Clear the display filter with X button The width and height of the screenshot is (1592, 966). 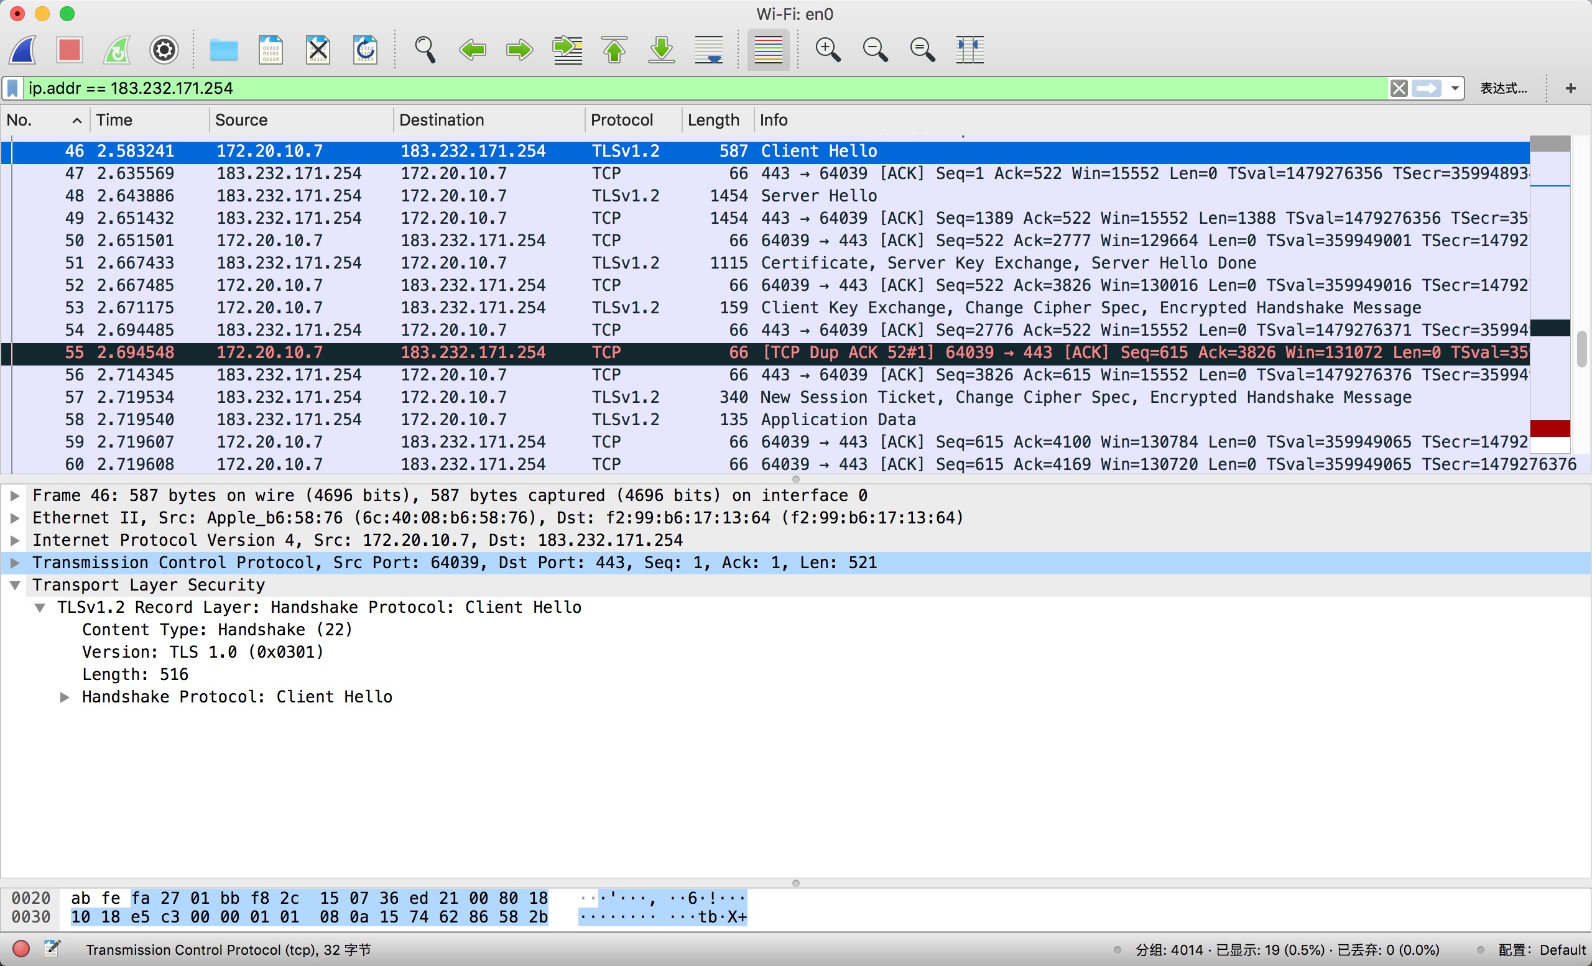[x=1398, y=88]
